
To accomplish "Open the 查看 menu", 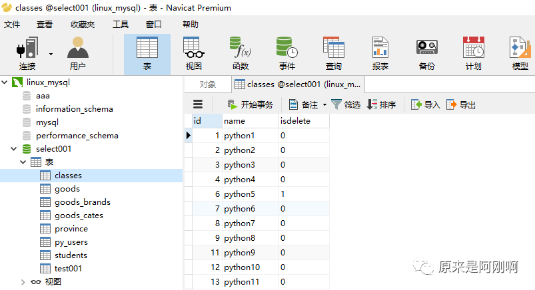I will [x=45, y=24].
